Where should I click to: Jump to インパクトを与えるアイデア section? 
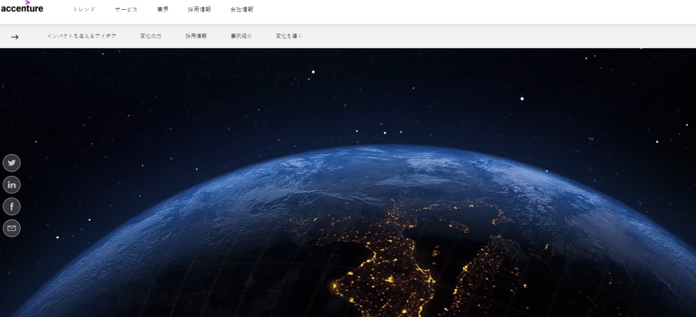[x=81, y=36]
